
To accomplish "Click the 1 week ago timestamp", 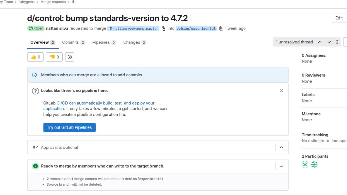I will click(235, 28).
